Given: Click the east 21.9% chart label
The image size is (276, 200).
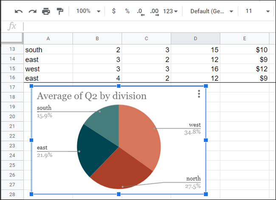Looking at the screenshot, I should point(45,151).
